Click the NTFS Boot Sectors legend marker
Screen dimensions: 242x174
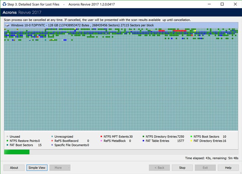191,137
